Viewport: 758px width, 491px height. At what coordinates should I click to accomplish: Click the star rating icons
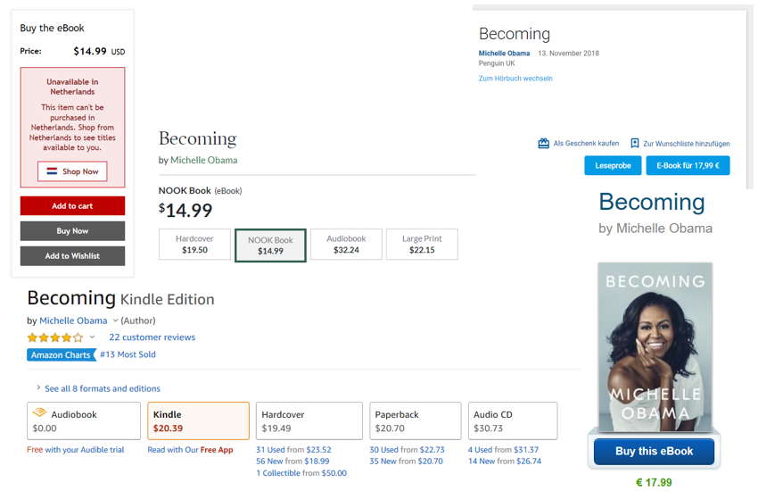click(x=54, y=337)
